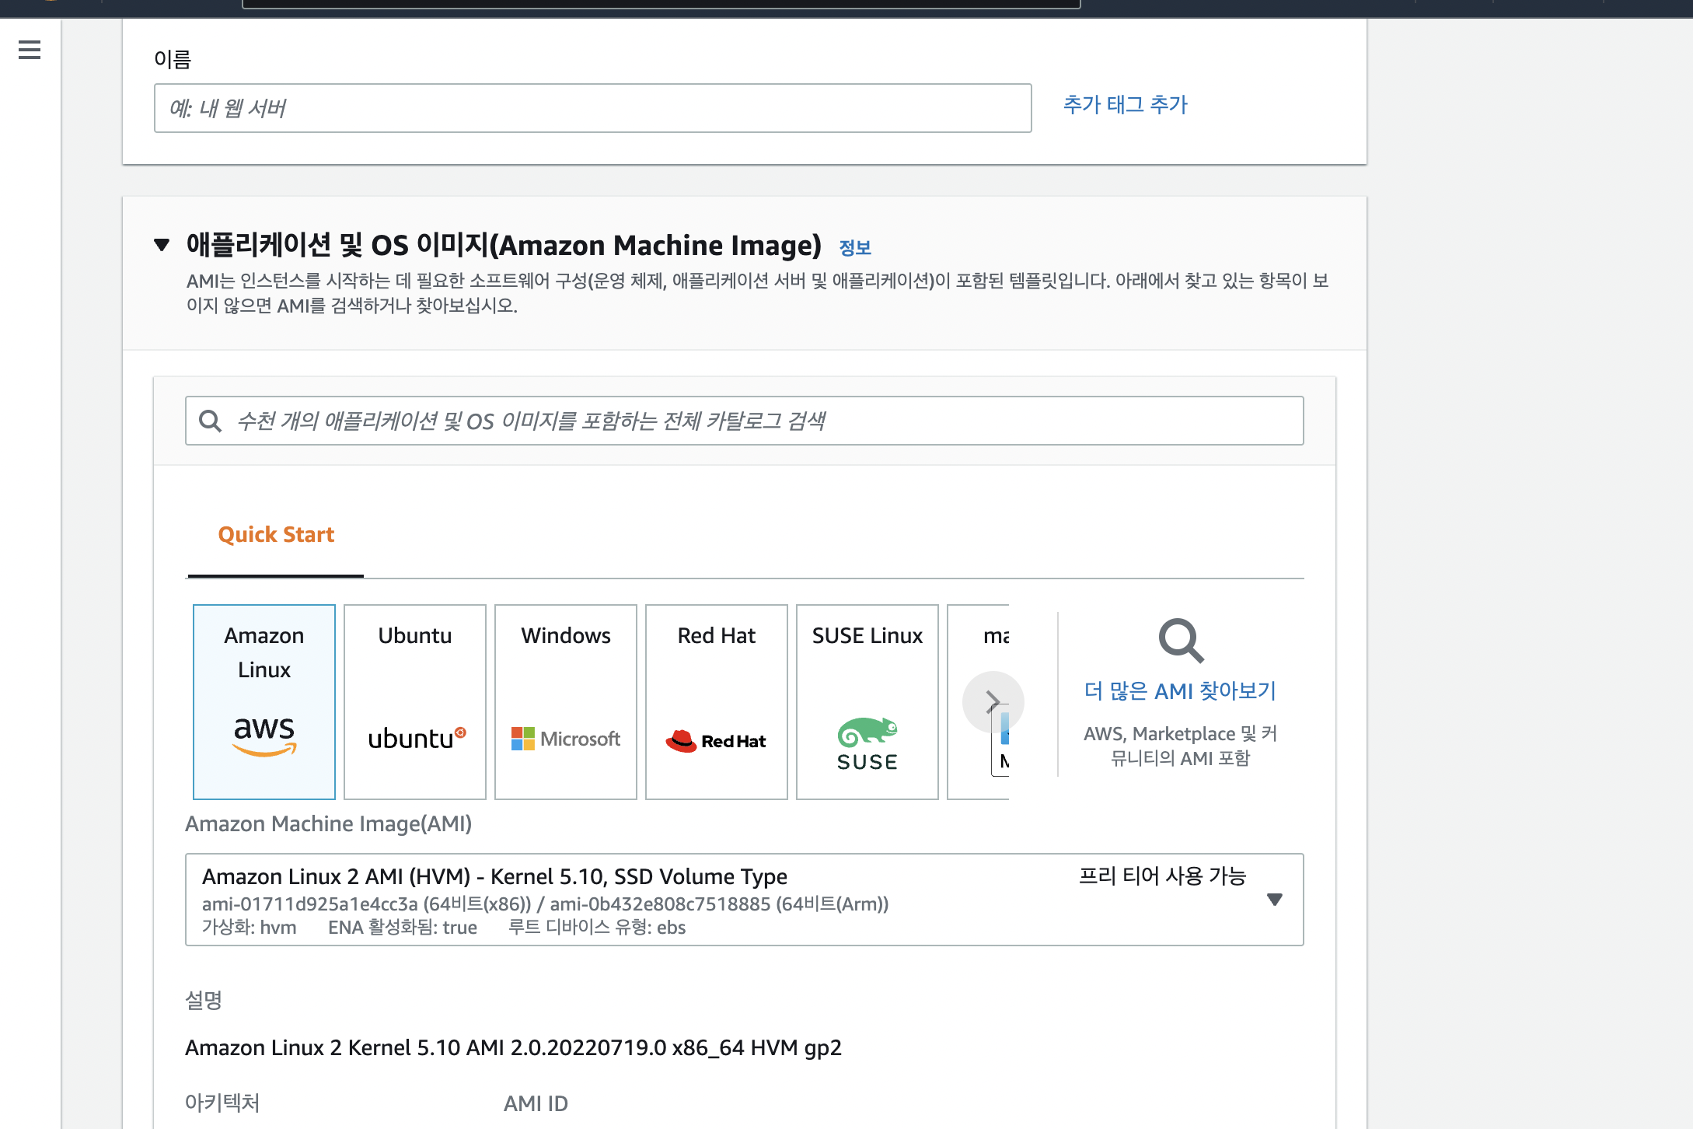Open the hamburger navigation menu
The width and height of the screenshot is (1693, 1129).
point(30,51)
